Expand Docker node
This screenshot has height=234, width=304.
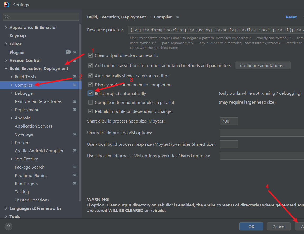(11, 143)
